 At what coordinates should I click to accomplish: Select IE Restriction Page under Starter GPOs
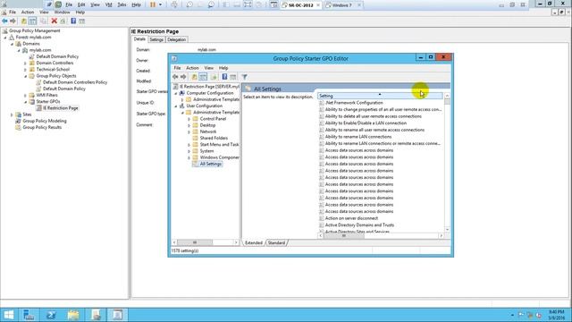[60, 108]
